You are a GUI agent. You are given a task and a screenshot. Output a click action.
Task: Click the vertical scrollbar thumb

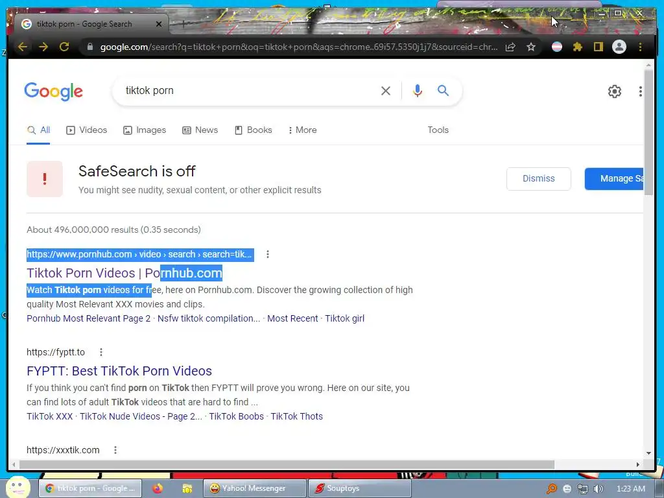648,132
